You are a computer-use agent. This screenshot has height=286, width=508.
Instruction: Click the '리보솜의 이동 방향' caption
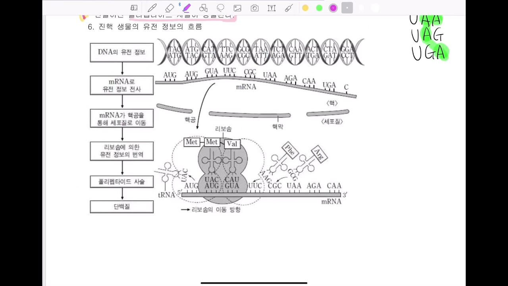pyautogui.click(x=216, y=209)
